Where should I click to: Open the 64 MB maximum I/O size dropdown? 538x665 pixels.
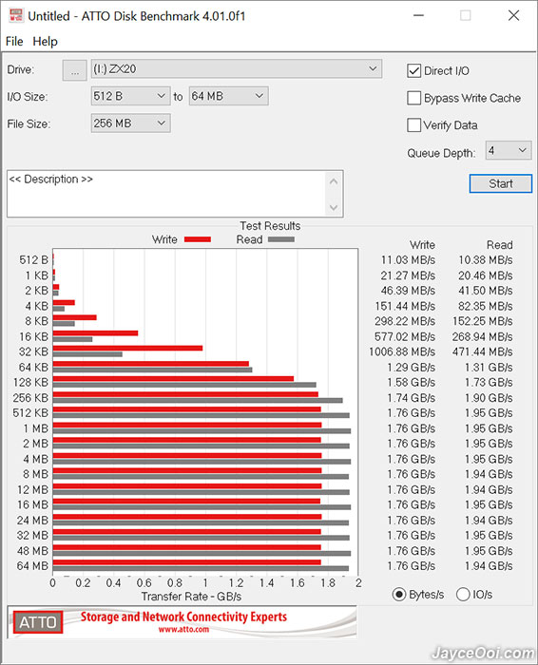(x=228, y=96)
